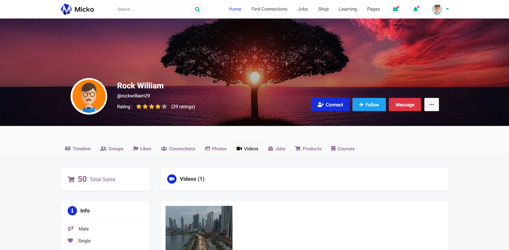Viewport: 509px width, 250px height.
Task: Click the Total Sales cart icon
Action: click(x=71, y=180)
